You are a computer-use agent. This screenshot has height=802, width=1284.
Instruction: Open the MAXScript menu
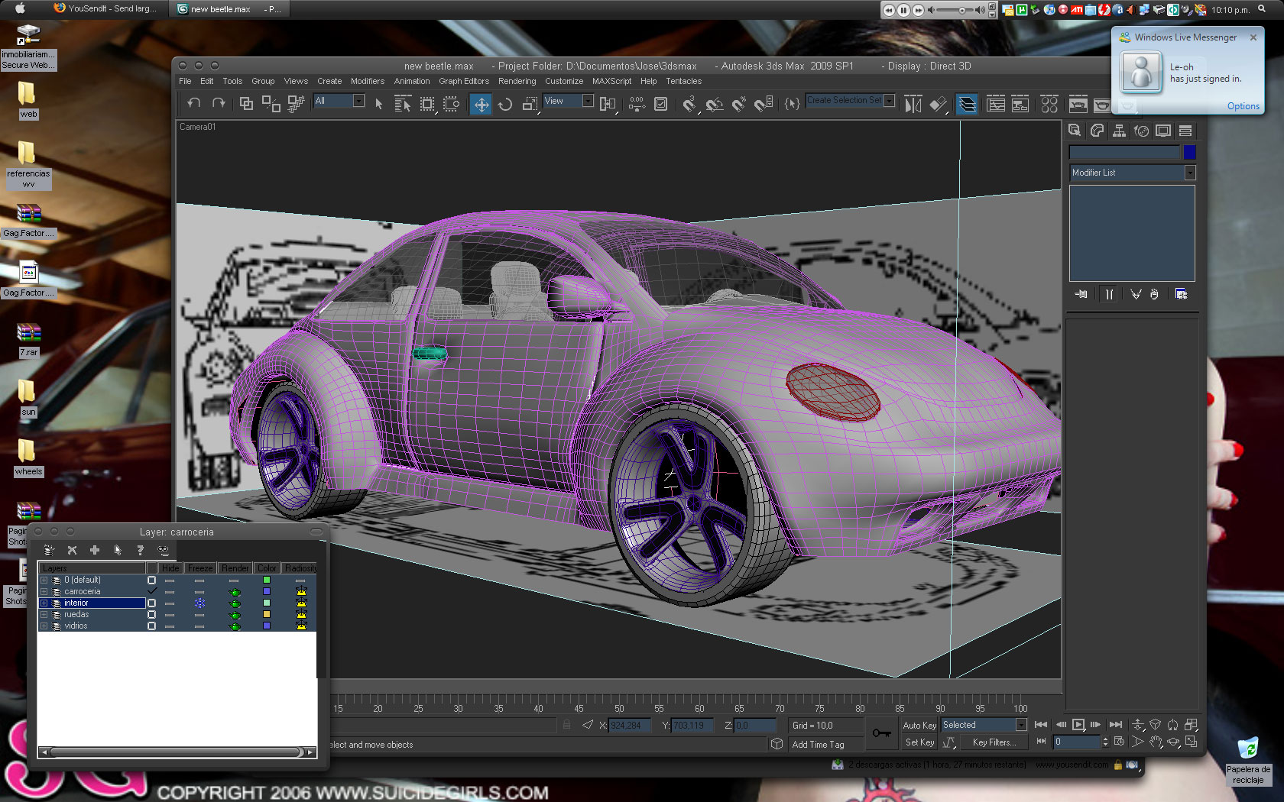point(611,81)
